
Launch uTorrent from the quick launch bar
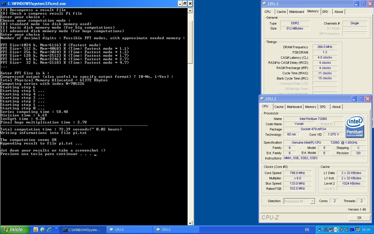pyautogui.click(x=43, y=230)
